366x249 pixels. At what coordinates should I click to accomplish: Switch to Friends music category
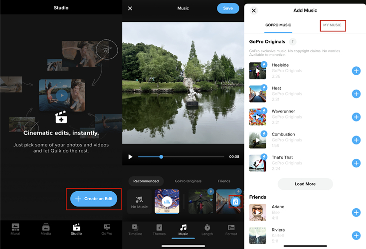click(x=224, y=181)
